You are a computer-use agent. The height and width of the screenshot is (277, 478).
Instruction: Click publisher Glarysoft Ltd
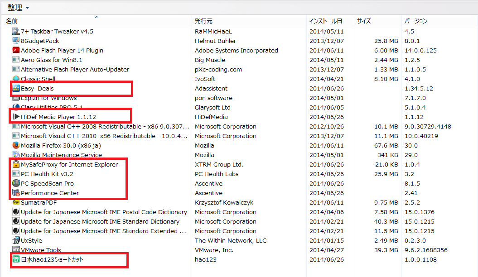tap(213, 107)
